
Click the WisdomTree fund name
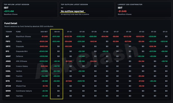point(21,86)
